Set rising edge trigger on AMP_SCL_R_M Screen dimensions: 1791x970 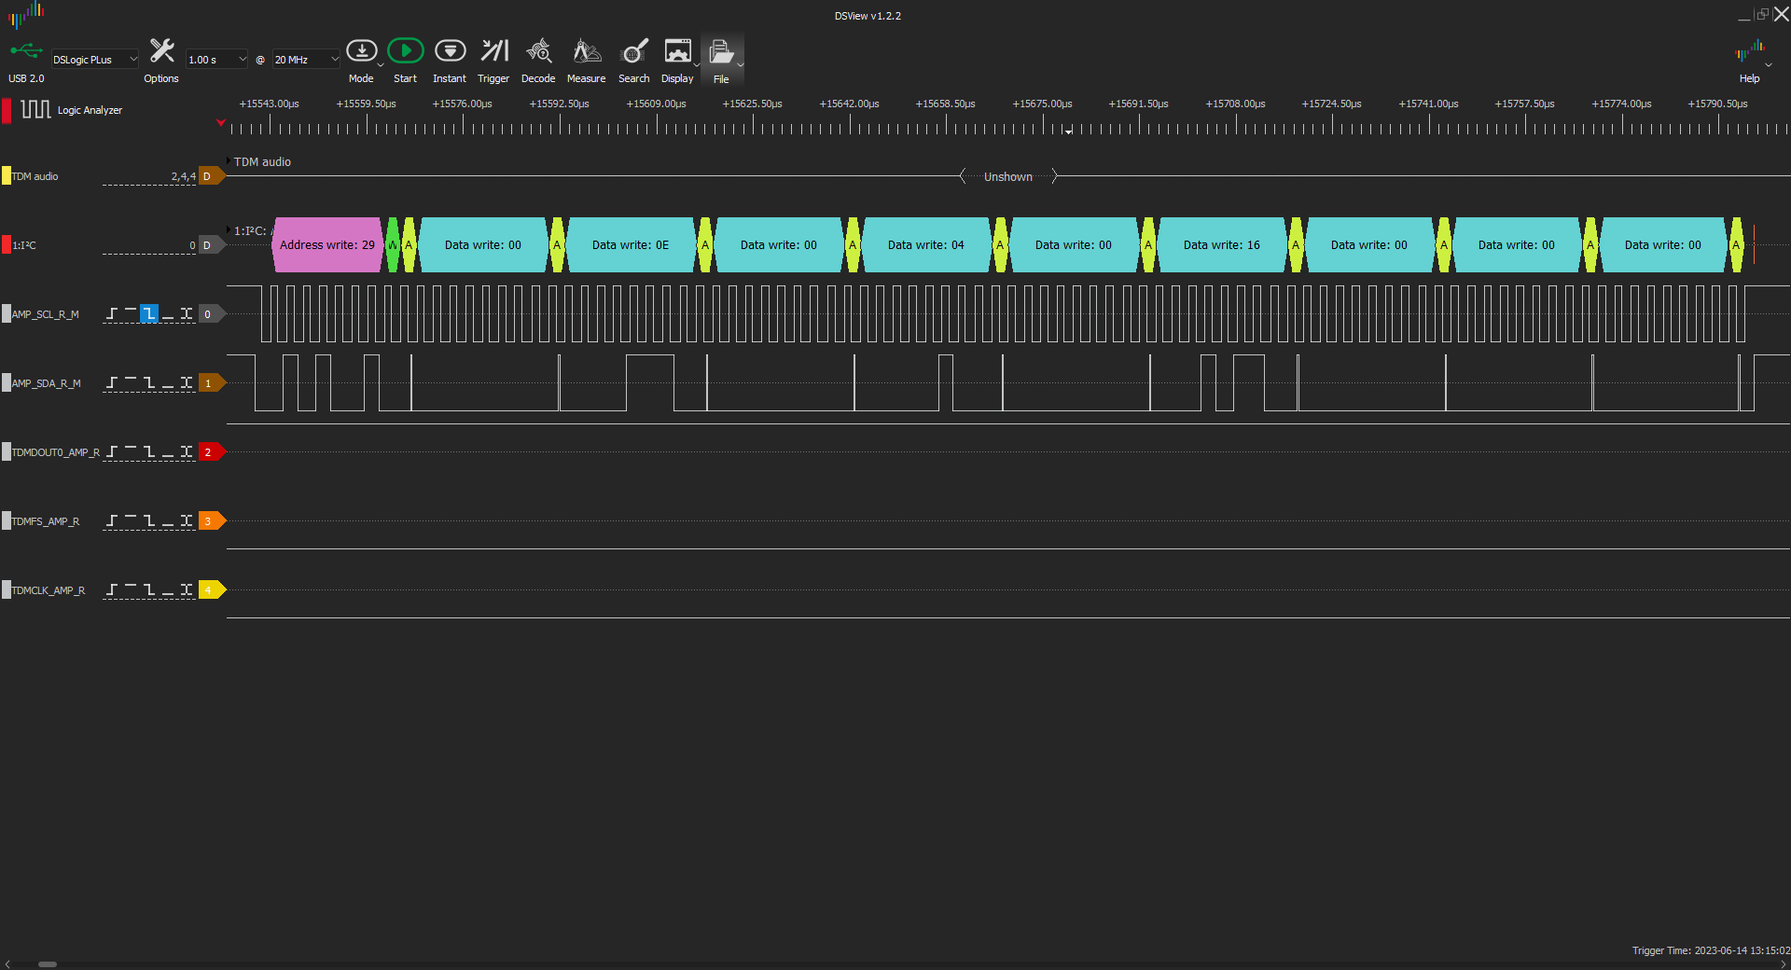pyautogui.click(x=112, y=313)
